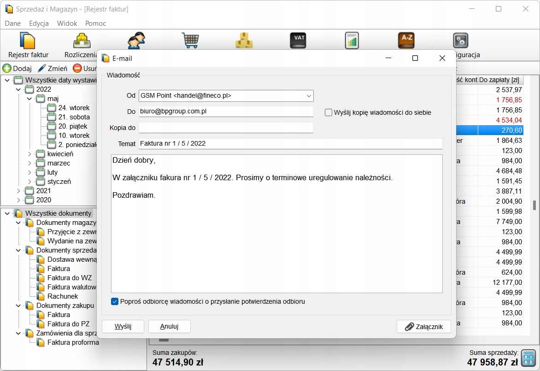Open the VAT register icon
540x371 pixels.
coord(298,41)
